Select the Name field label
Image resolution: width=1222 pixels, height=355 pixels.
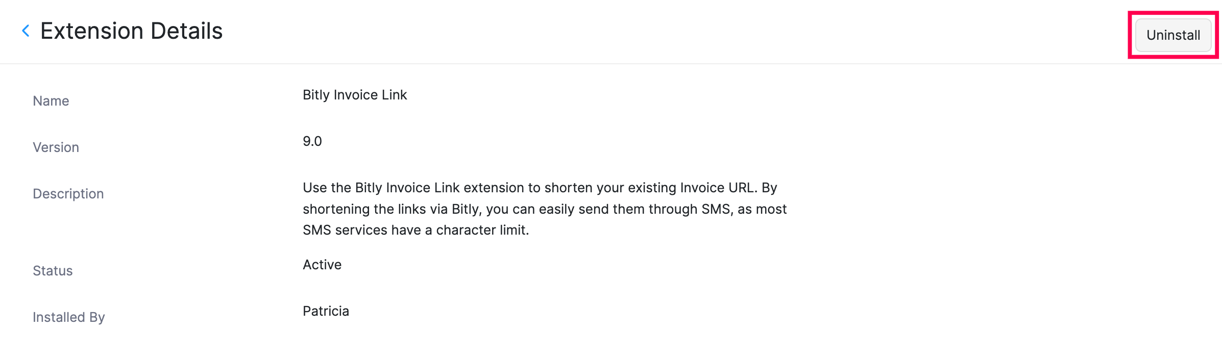pyautogui.click(x=51, y=101)
